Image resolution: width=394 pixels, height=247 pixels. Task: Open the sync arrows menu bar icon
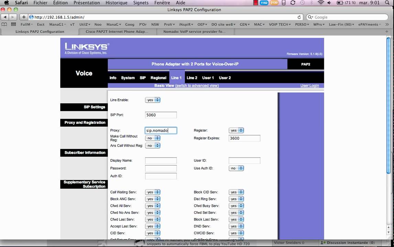pos(293,3)
